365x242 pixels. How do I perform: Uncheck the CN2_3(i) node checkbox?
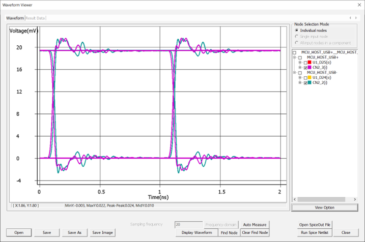tap(305, 68)
